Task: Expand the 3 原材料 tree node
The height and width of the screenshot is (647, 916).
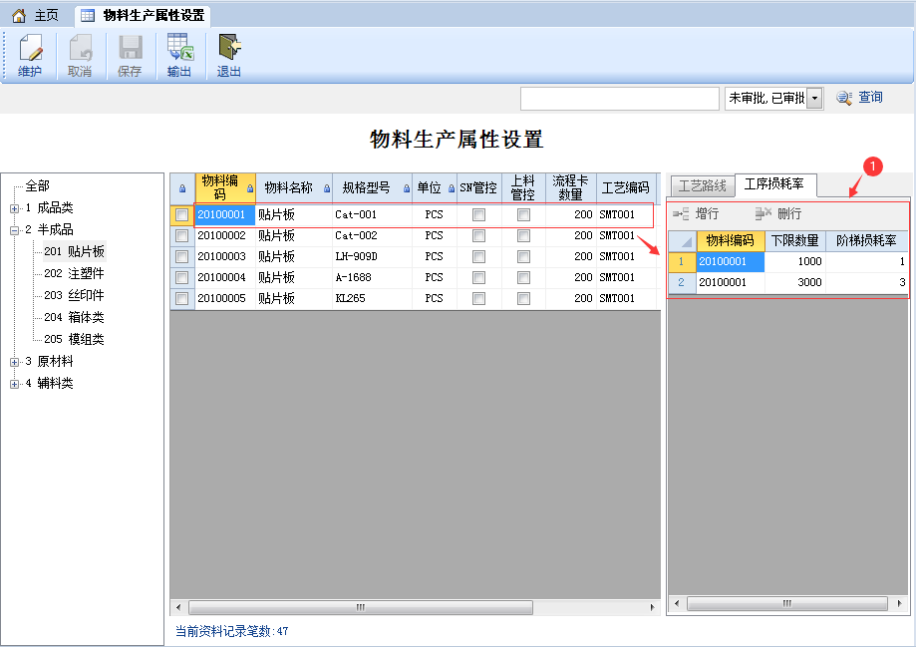Action: tap(14, 362)
